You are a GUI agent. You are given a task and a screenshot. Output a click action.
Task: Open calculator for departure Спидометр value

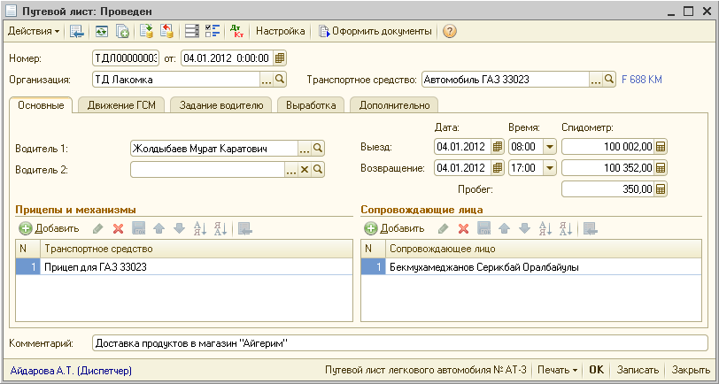[661, 146]
